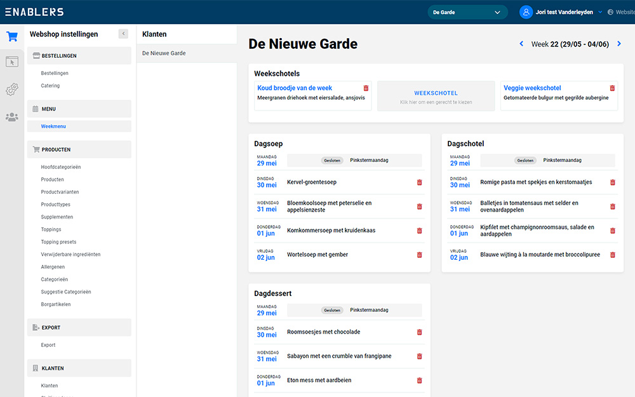The height and width of the screenshot is (397, 635).
Task: Delete the Veggie weekschotel entry
Action: [612, 88]
